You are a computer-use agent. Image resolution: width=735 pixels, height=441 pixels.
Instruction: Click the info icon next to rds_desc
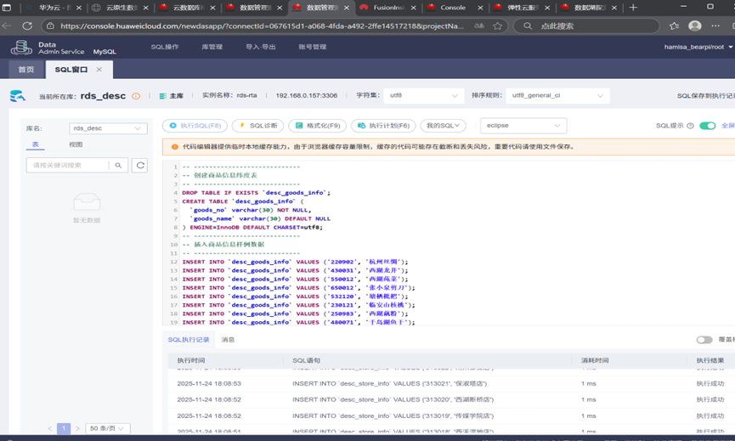tap(136, 96)
